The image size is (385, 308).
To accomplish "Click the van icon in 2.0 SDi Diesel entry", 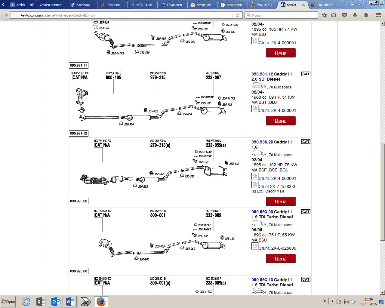I will [259, 85].
